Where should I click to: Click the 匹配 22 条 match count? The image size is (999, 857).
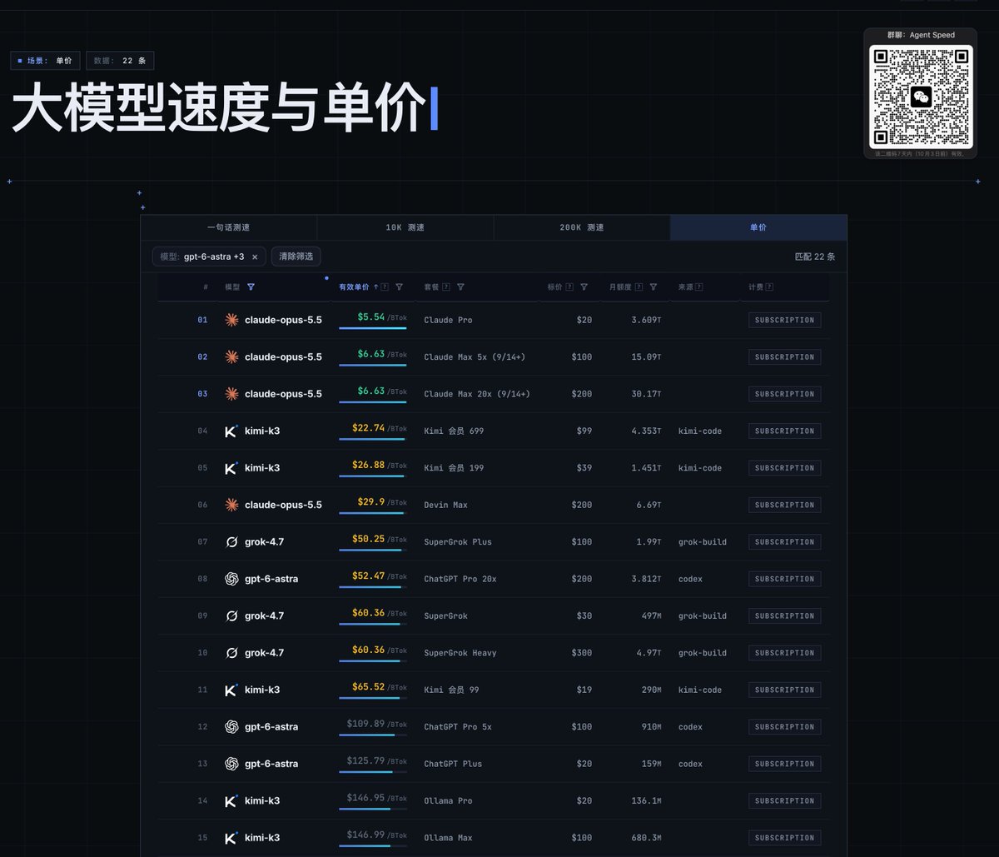tap(815, 257)
